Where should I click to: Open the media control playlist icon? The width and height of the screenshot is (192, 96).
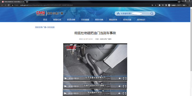tap(163, 5)
